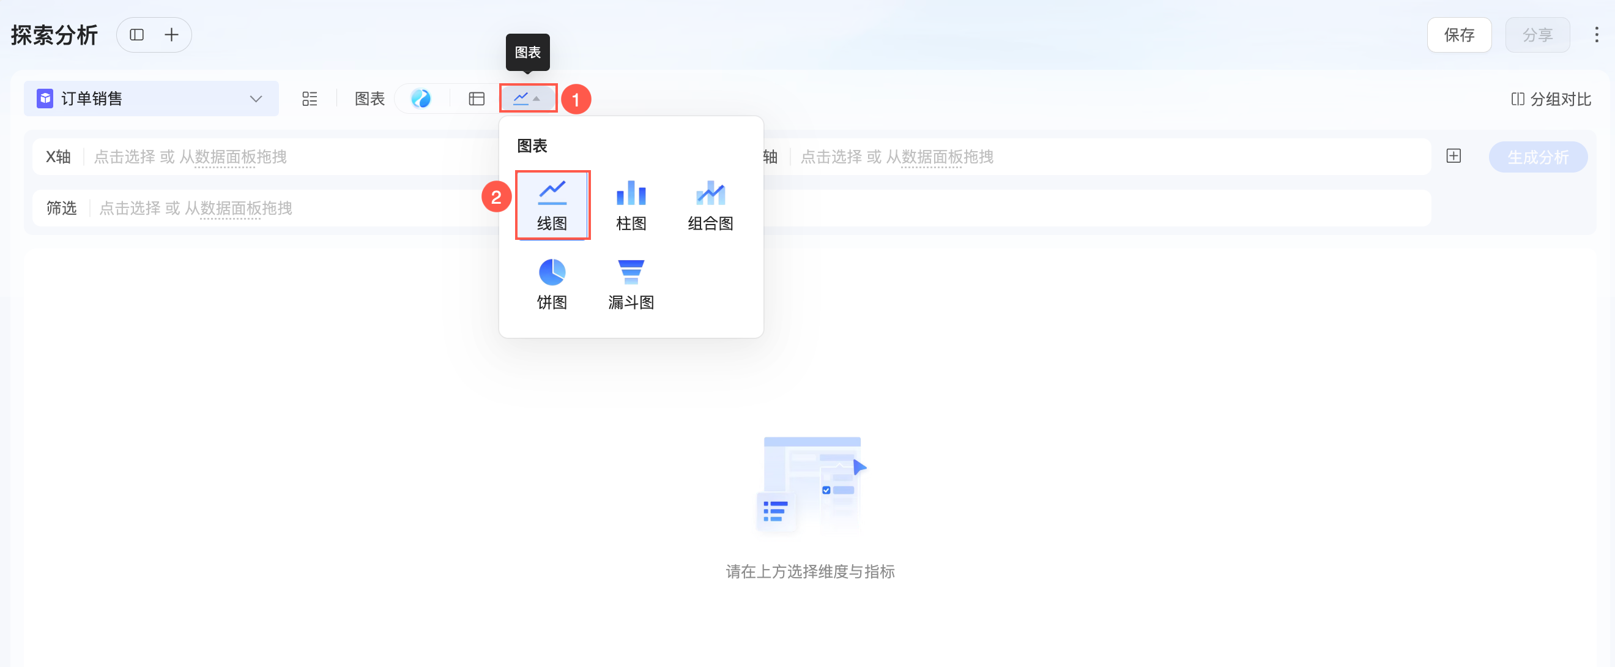Click the blue AI smart chart icon
Screen dimensions: 1615x667
coord(421,99)
